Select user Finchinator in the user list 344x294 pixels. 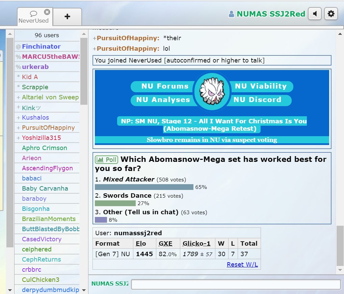coord(41,47)
